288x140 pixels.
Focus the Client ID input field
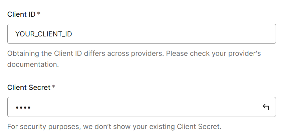pyautogui.click(x=141, y=34)
